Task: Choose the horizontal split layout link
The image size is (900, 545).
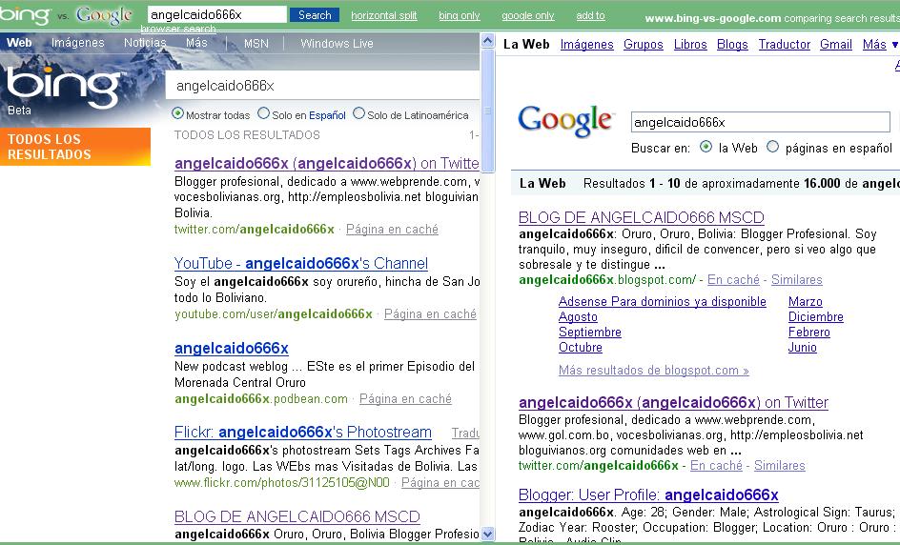Action: (x=384, y=15)
